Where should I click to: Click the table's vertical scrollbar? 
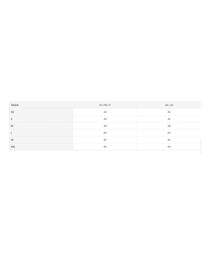coord(201,147)
